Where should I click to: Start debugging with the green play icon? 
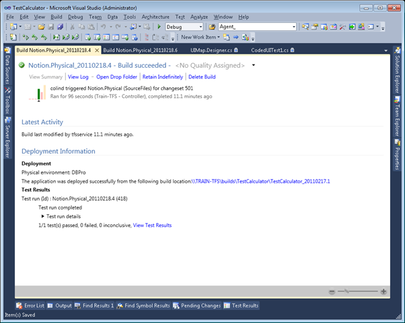159,27
